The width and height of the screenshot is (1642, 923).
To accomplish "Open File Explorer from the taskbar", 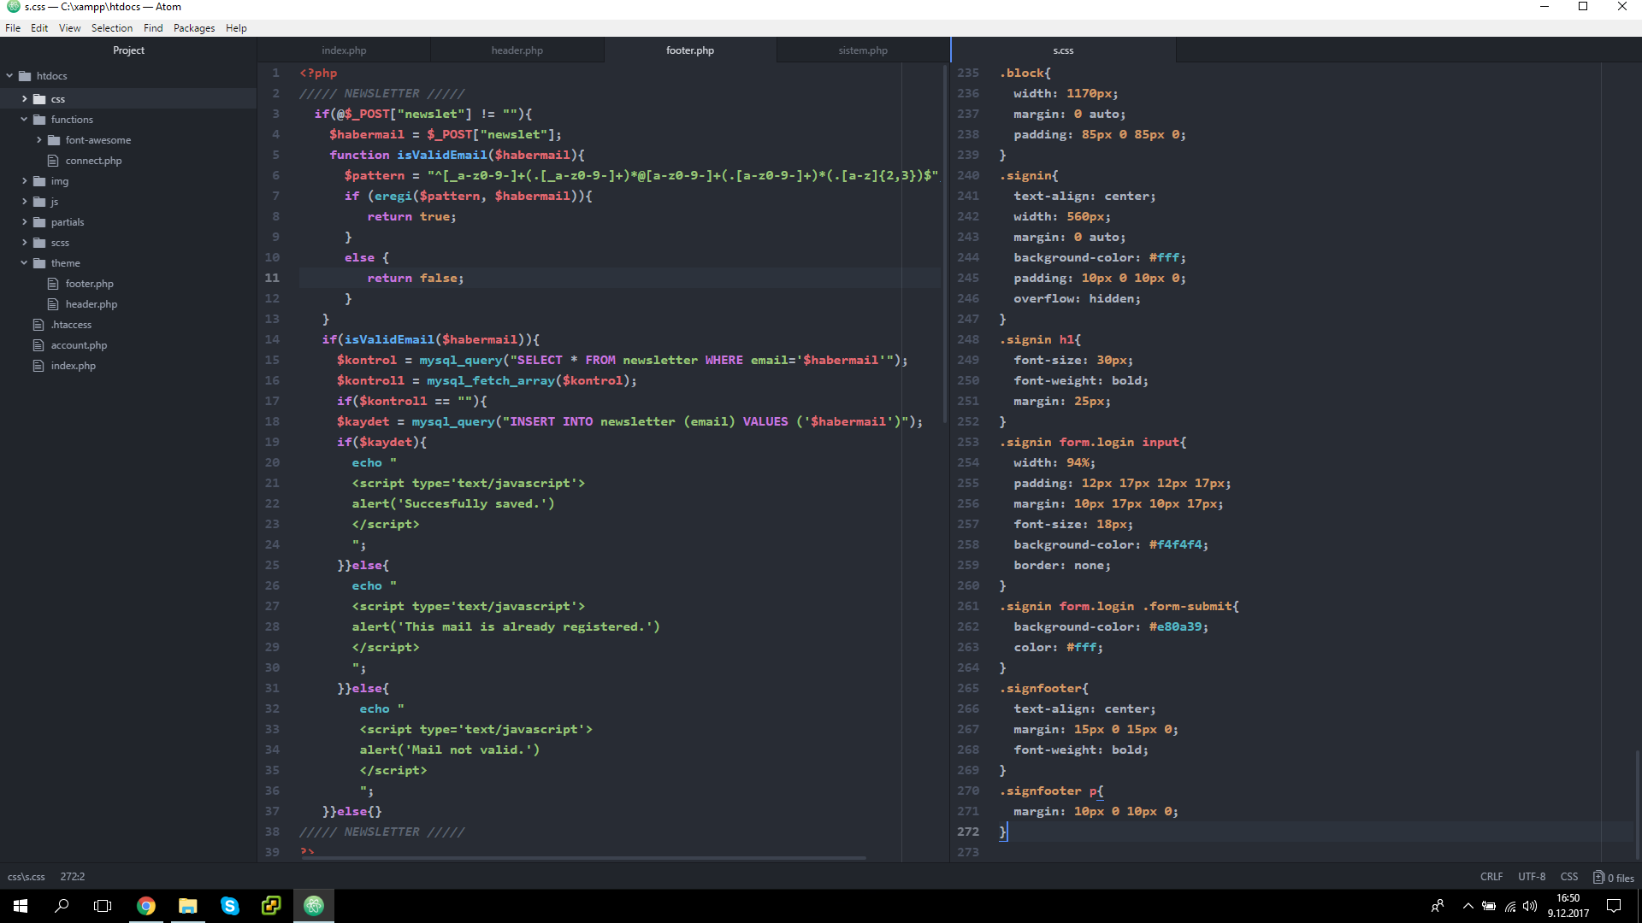I will point(188,906).
